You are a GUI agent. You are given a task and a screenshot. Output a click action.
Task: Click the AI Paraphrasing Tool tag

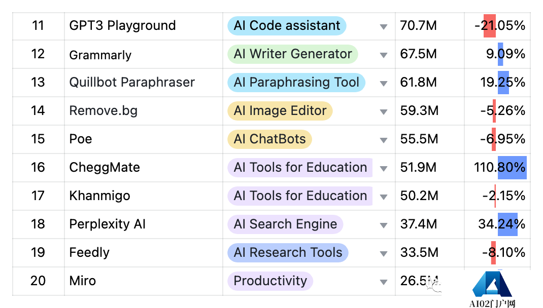tap(296, 82)
